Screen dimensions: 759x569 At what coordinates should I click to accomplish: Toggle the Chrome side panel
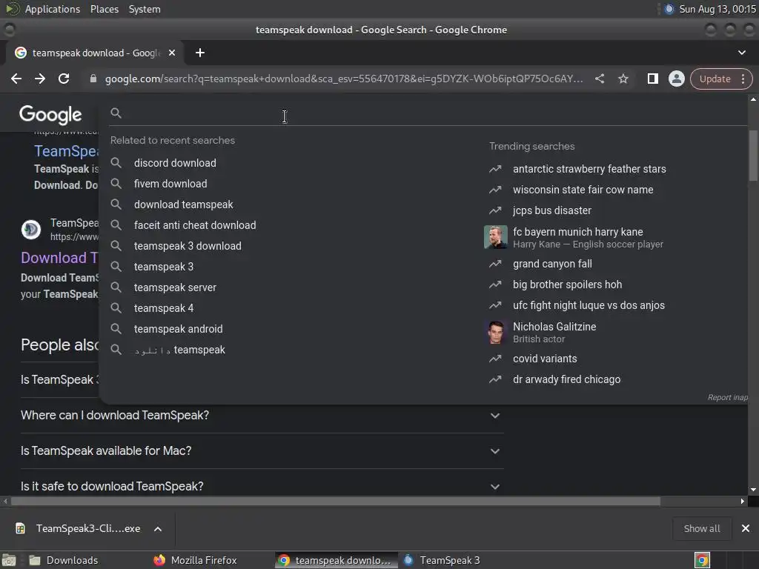click(652, 79)
